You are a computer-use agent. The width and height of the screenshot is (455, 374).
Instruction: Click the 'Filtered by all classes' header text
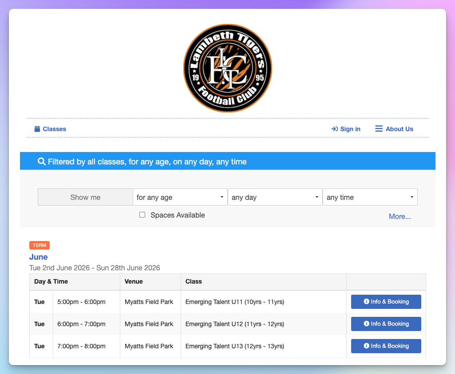(147, 162)
